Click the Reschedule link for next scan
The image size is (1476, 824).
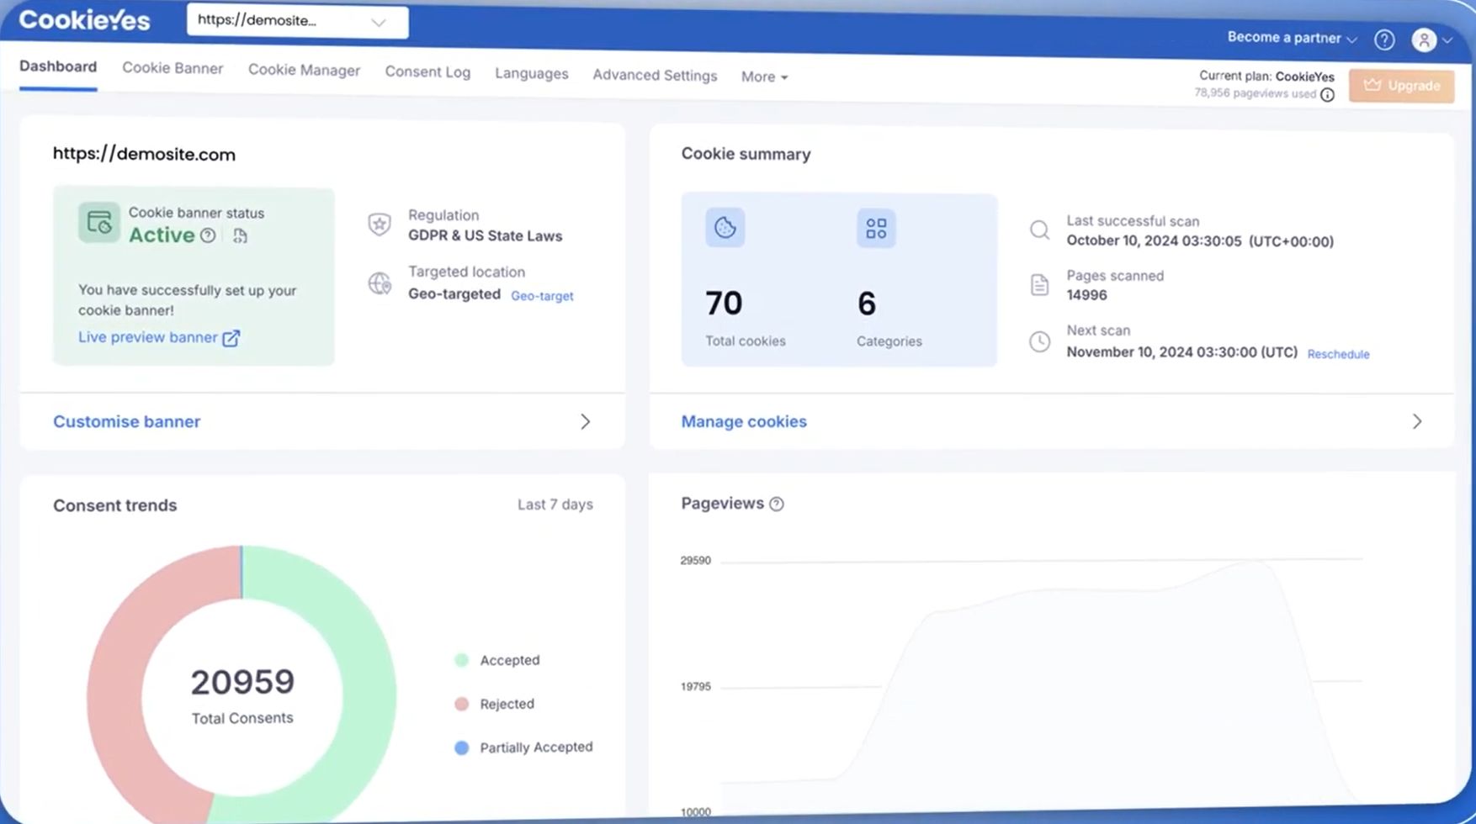(1338, 354)
